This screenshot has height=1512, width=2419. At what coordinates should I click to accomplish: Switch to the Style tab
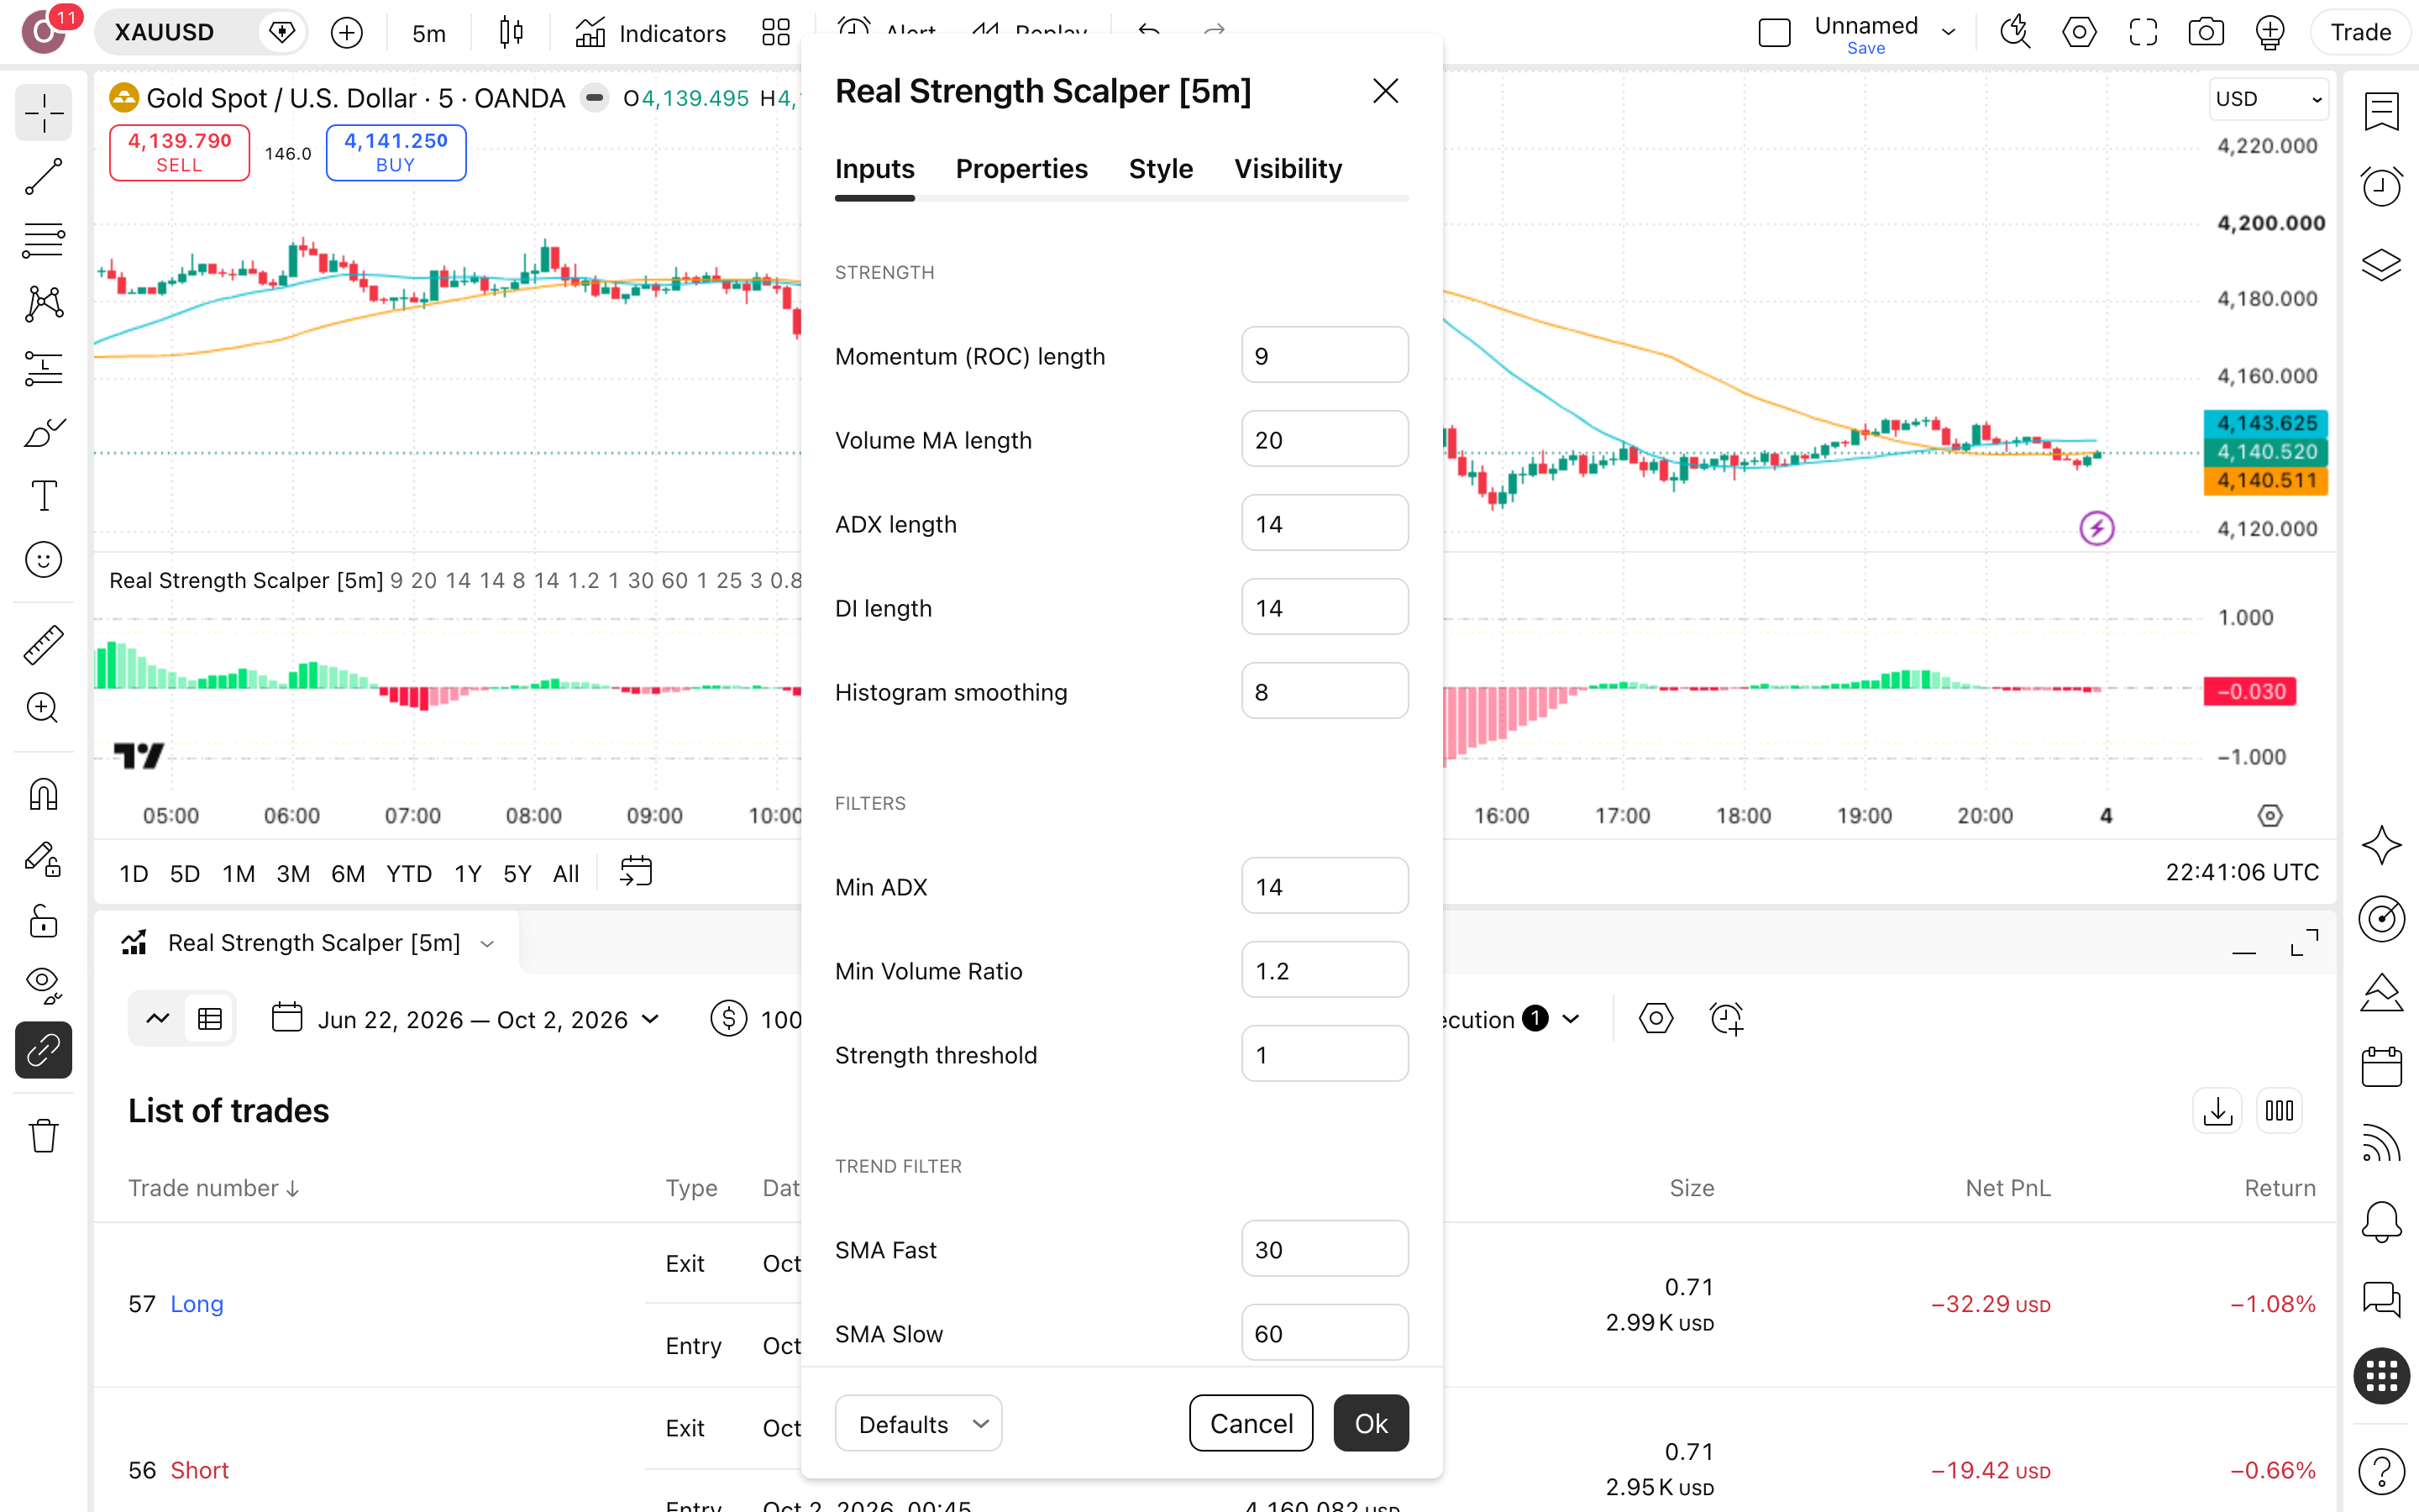coord(1161,169)
